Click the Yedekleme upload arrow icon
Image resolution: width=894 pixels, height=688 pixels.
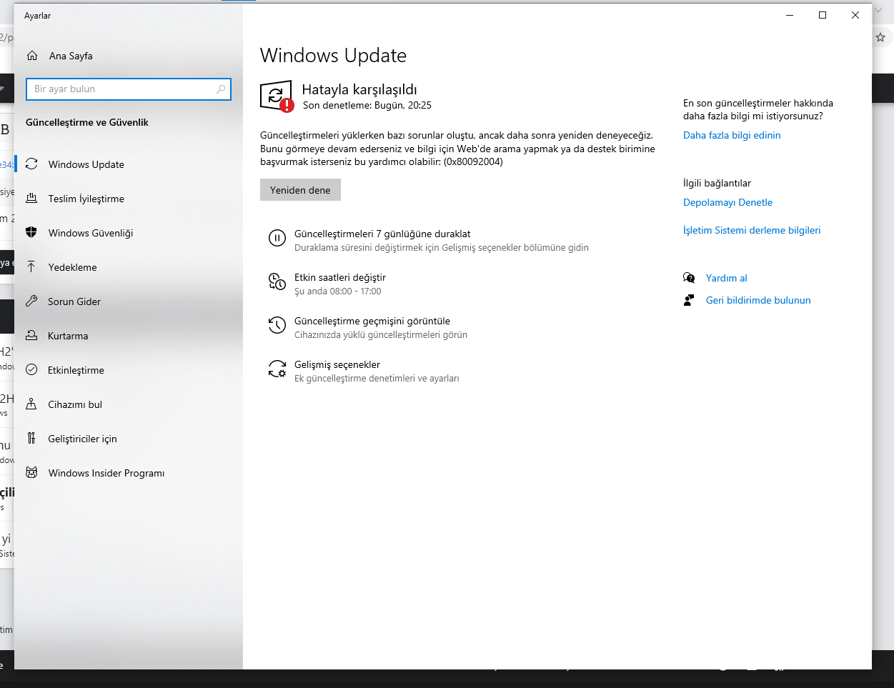coord(31,267)
